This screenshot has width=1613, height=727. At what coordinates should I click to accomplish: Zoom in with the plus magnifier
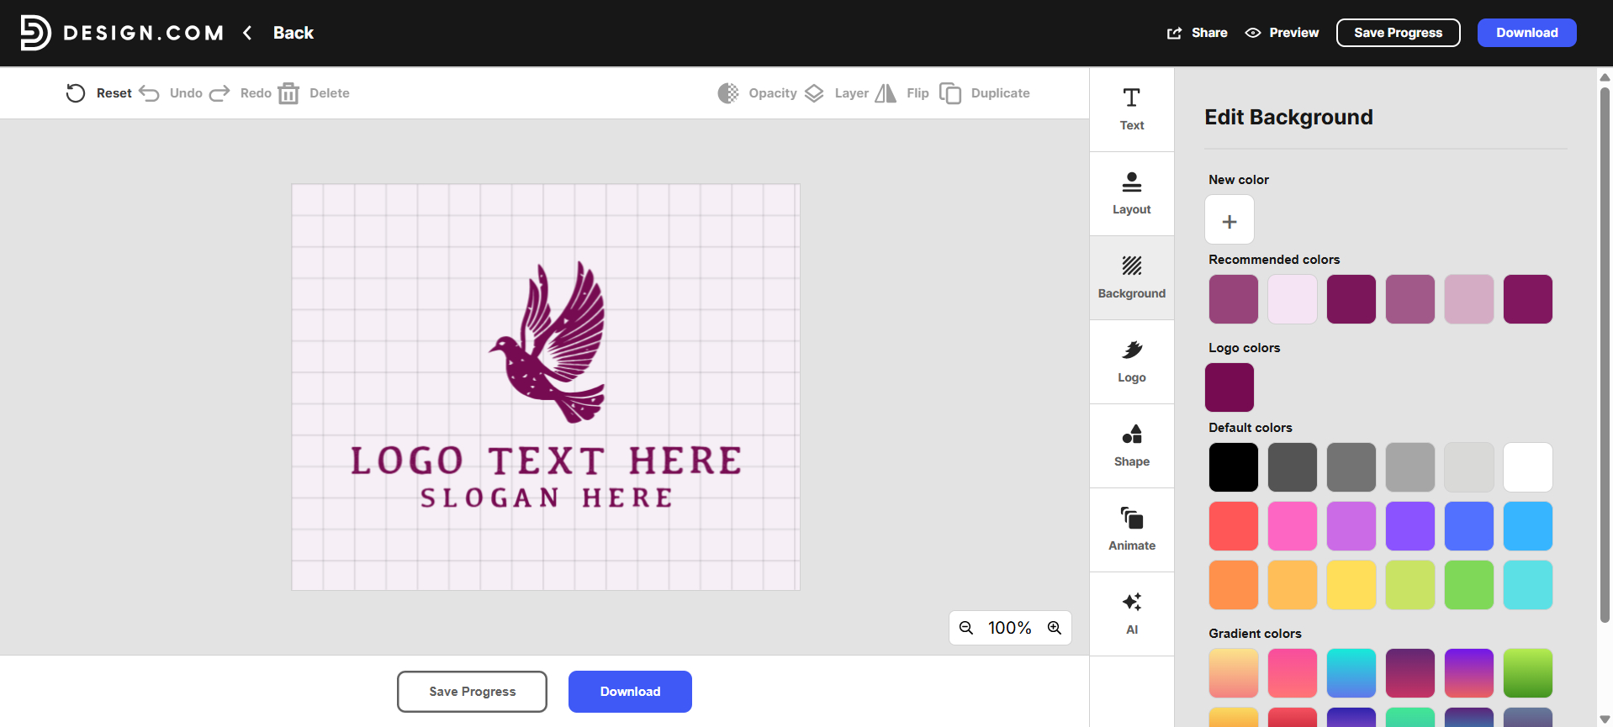(1054, 628)
